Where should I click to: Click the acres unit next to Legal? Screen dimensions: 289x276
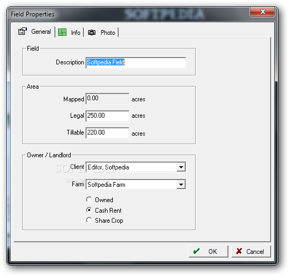[138, 116]
